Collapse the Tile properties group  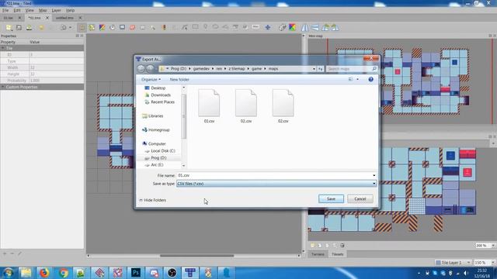[x=3, y=48]
